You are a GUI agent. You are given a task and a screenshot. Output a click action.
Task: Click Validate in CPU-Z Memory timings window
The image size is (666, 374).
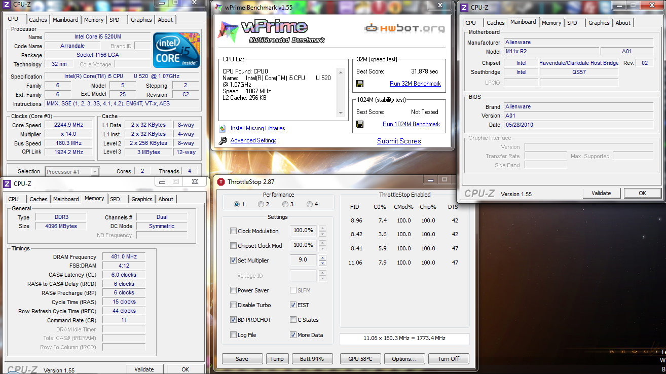click(x=144, y=369)
